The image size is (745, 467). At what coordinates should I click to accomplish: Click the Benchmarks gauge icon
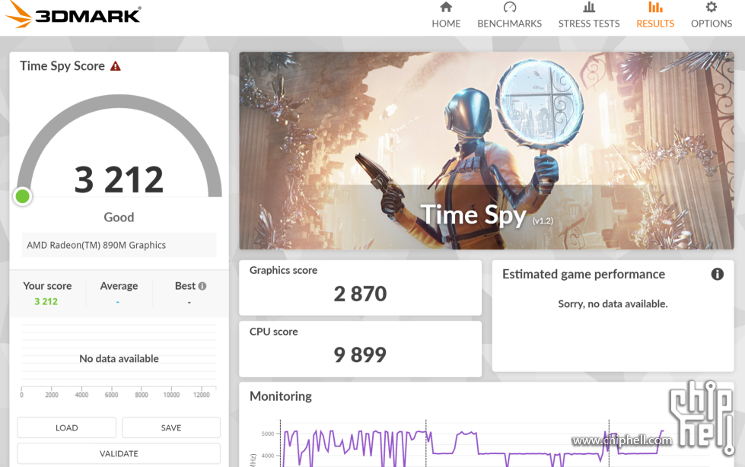pyautogui.click(x=509, y=7)
